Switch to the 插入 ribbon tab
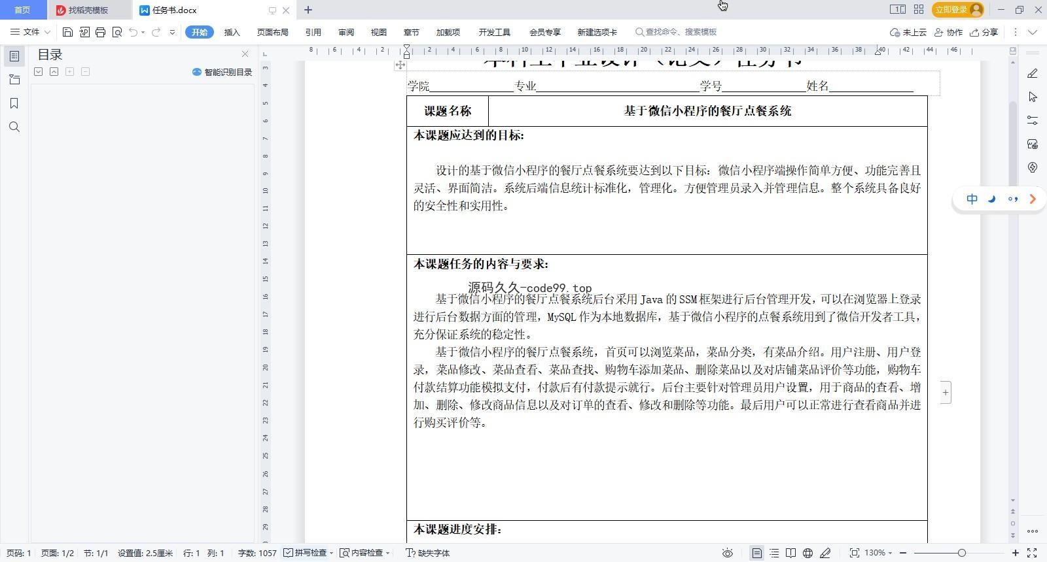This screenshot has width=1047, height=562. [232, 32]
